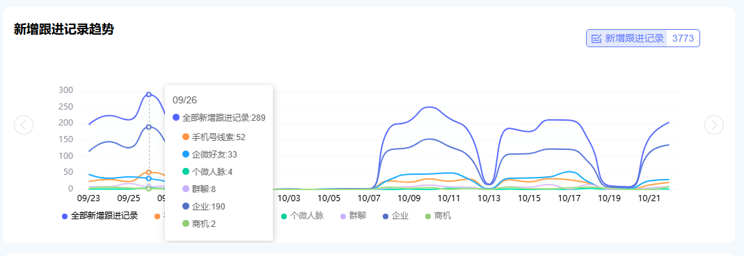The height and width of the screenshot is (256, 744).
Task: Toggle the 群聊 legend series
Action: (354, 216)
